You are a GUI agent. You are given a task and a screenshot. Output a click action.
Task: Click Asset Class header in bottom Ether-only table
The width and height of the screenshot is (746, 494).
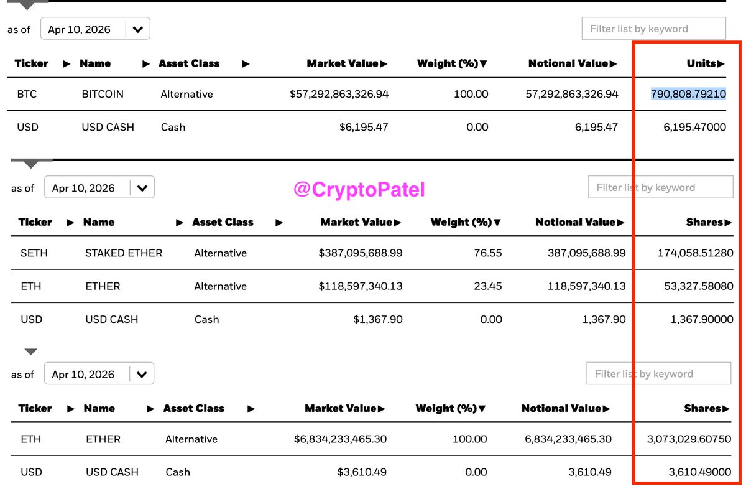pyautogui.click(x=193, y=408)
